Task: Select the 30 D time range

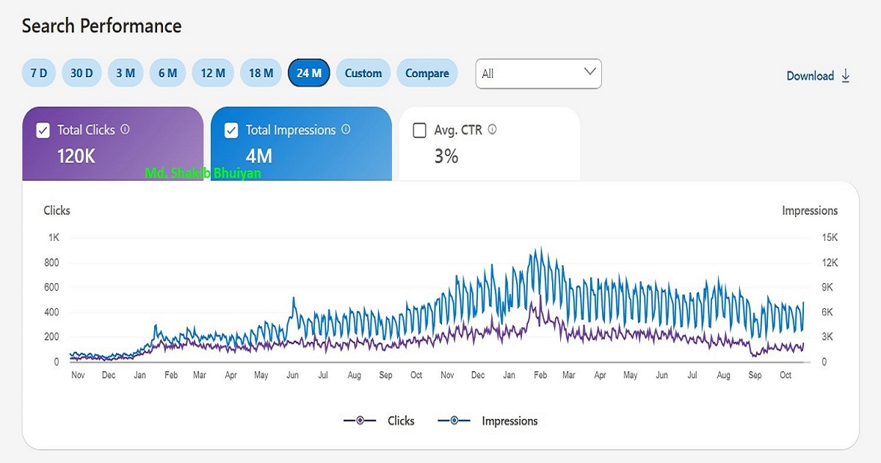Action: coord(81,73)
